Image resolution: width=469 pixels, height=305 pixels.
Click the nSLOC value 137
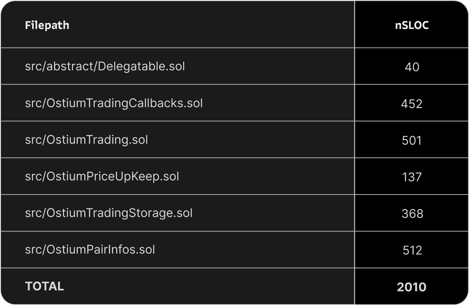(412, 177)
